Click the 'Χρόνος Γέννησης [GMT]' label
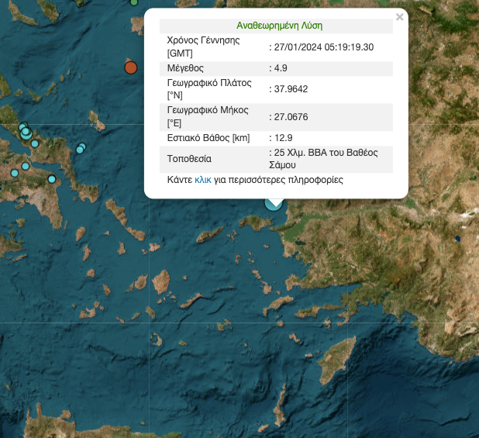 click(203, 47)
